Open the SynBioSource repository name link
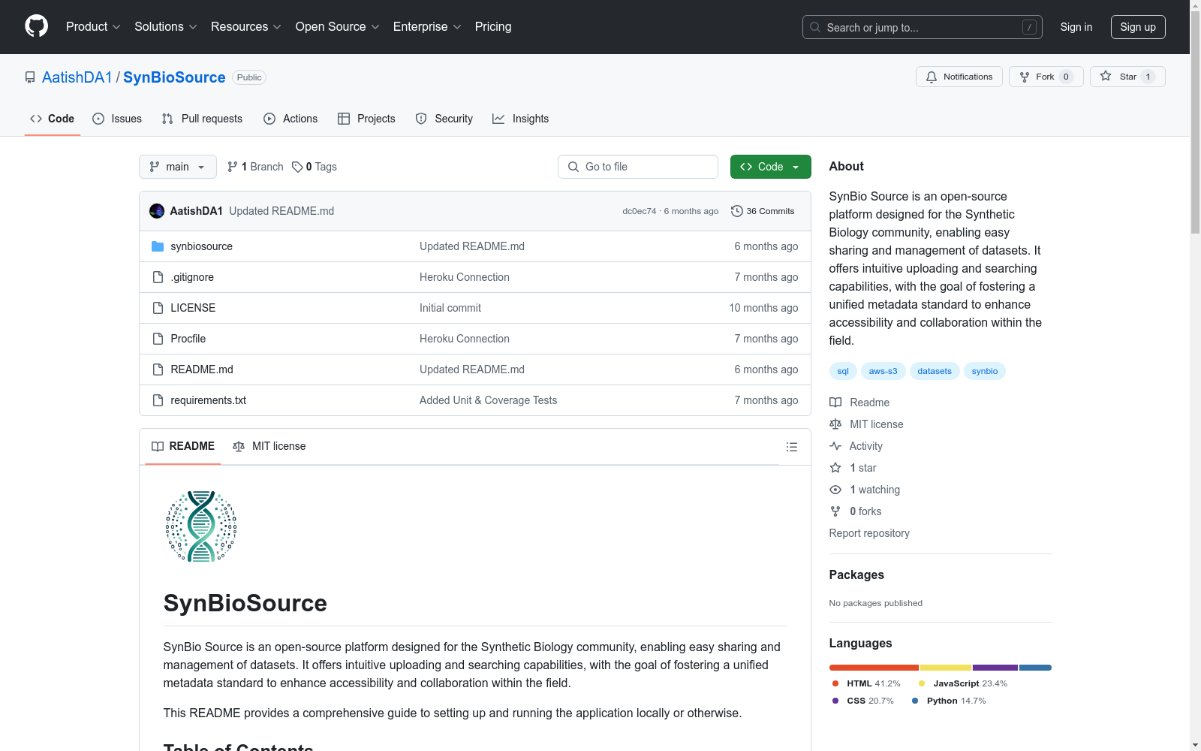Image resolution: width=1201 pixels, height=751 pixels. tap(174, 77)
